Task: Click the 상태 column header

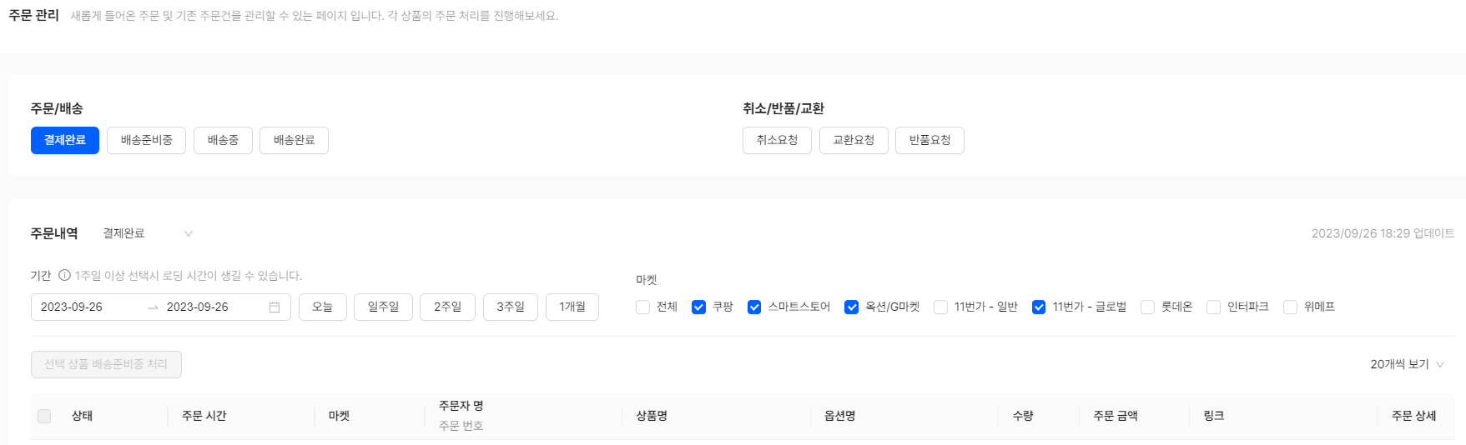Action: (82, 416)
